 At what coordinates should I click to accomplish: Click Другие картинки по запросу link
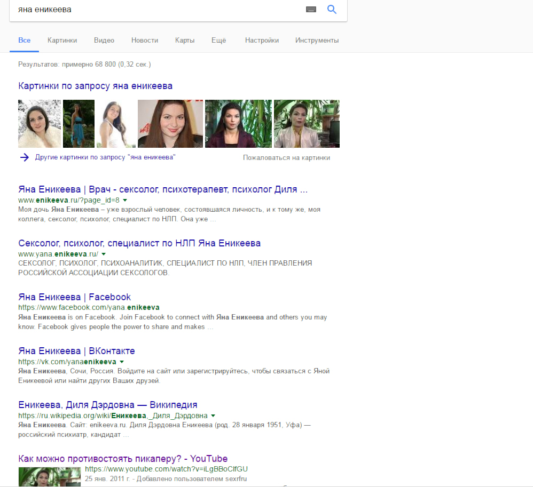click(105, 157)
